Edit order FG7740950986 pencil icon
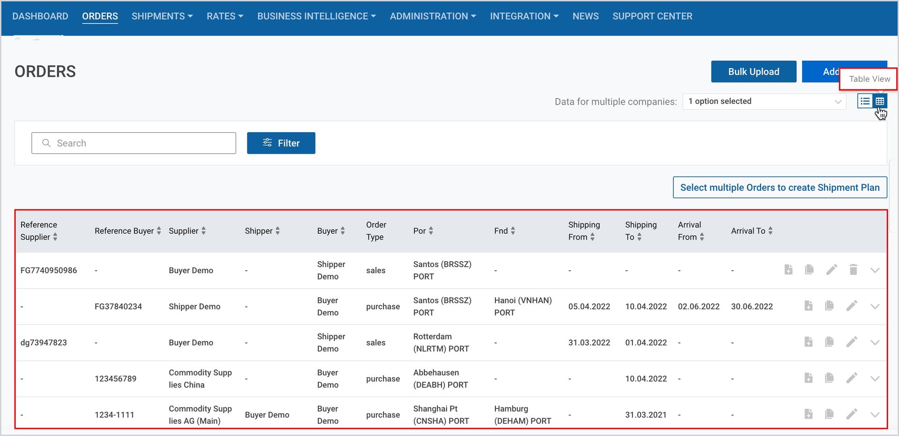The image size is (899, 436). click(x=832, y=270)
